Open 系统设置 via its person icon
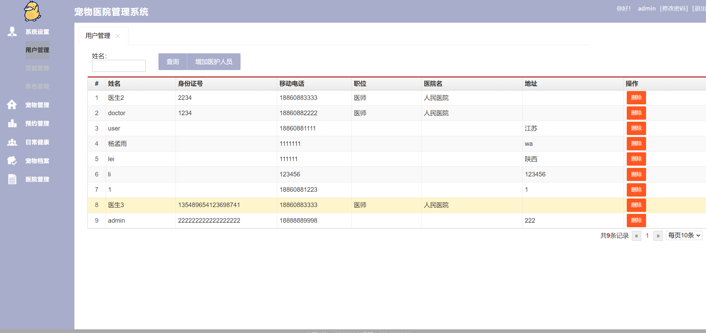The image size is (706, 333). (x=12, y=31)
